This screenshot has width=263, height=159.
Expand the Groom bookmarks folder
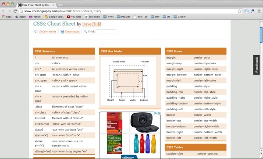pos(179,17)
